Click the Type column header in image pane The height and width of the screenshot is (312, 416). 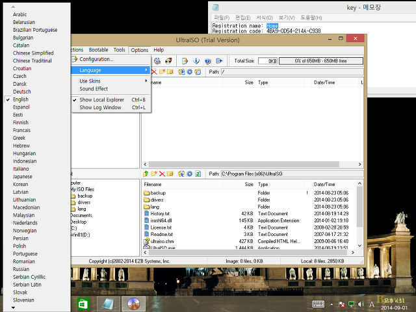pyautogui.click(x=280, y=83)
